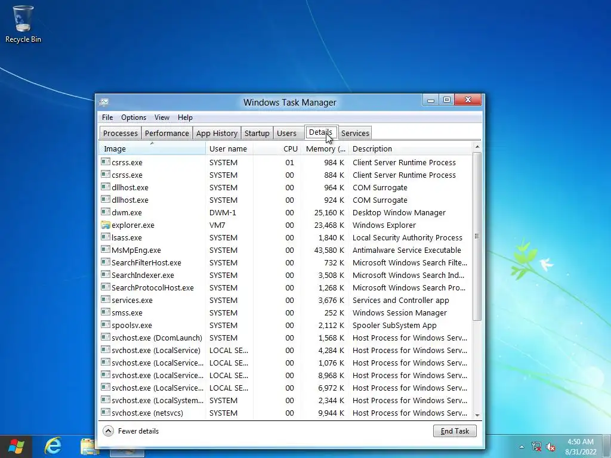Select the Details tab
Image resolution: width=611 pixels, height=458 pixels.
click(x=320, y=132)
